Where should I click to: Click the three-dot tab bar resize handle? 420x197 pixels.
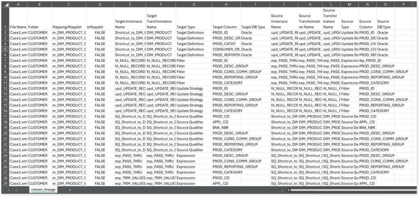[282, 190]
